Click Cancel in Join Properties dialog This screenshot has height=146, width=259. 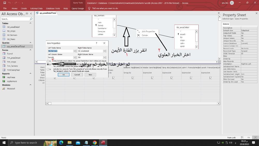pyautogui.click(x=77, y=75)
